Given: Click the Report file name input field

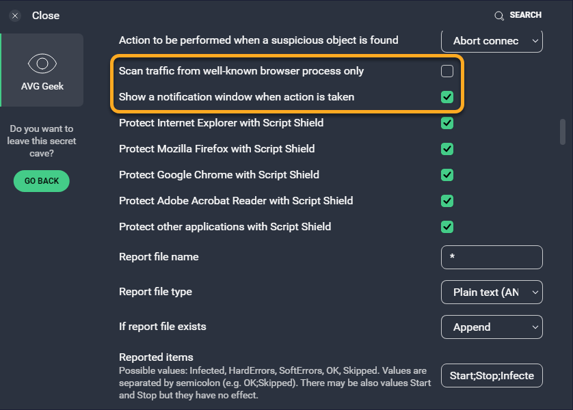Looking at the screenshot, I should click(x=492, y=258).
